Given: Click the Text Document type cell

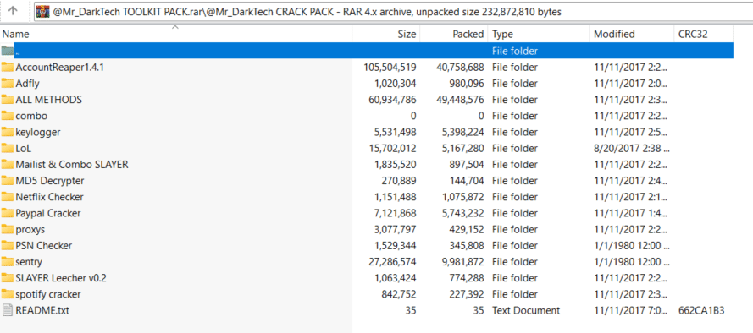Looking at the screenshot, I should tap(526, 310).
